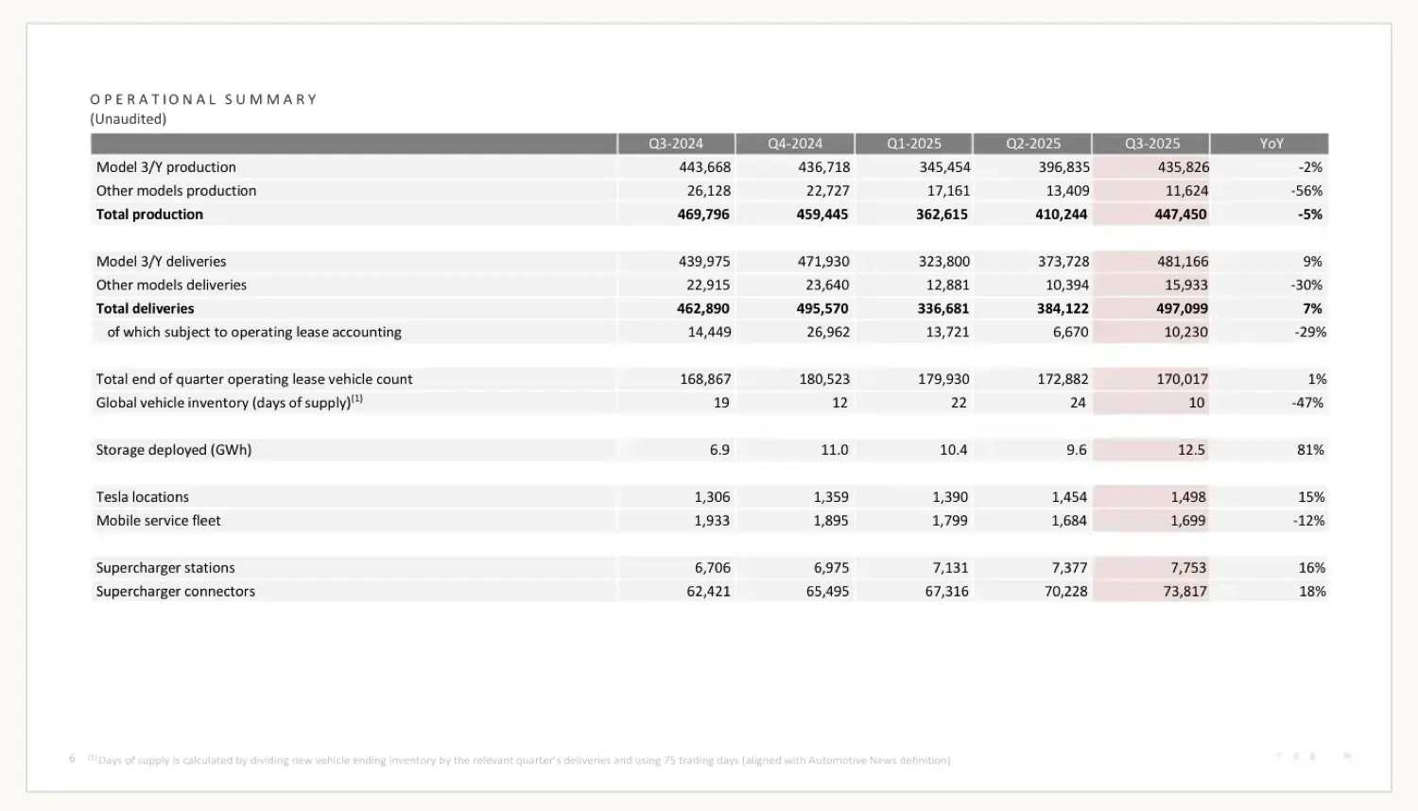
Task: Select the page number 6 in footer
Action: point(72,758)
